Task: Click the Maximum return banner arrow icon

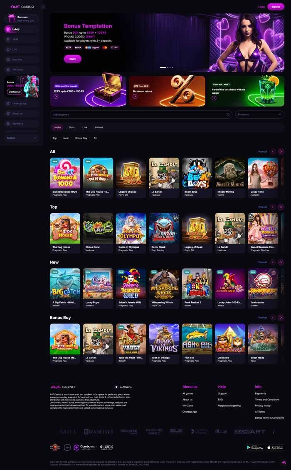Action: 135,97
